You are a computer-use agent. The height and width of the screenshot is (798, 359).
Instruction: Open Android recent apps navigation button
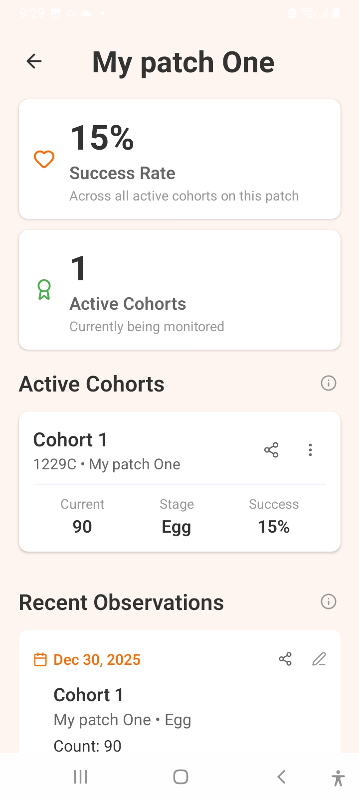(80, 777)
